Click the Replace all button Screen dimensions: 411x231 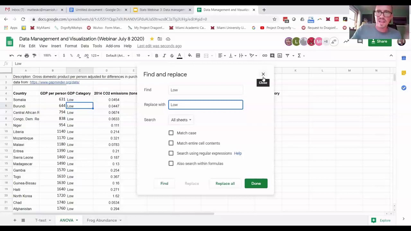[x=225, y=184]
